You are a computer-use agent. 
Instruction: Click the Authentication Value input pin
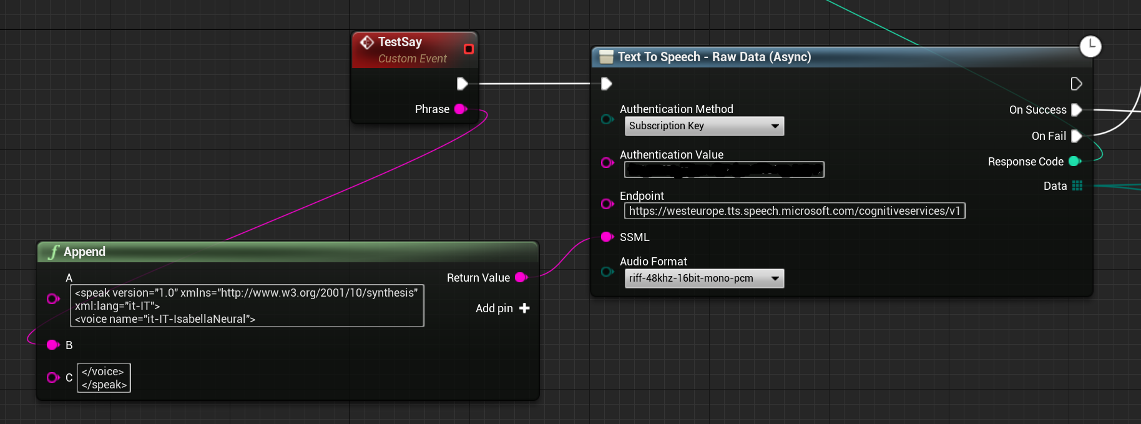click(607, 163)
